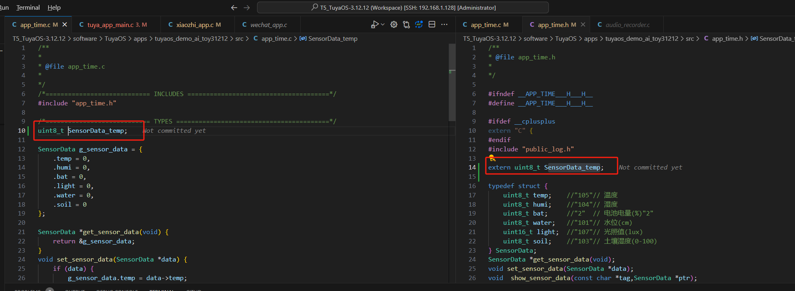
Task: Switch to the wechat_app.c tab
Action: tap(268, 25)
